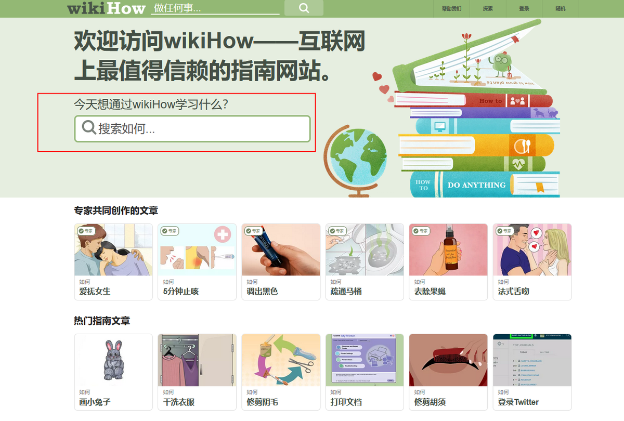Click the 5分钟止咳 title link
This screenshot has width=624, height=421.
[x=181, y=292]
